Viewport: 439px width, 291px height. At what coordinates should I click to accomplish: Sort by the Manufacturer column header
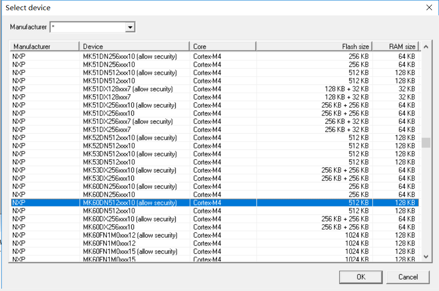pyautogui.click(x=45, y=46)
